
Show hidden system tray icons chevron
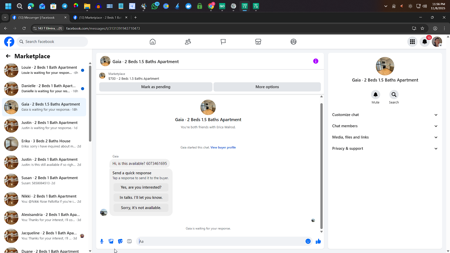[386, 6]
